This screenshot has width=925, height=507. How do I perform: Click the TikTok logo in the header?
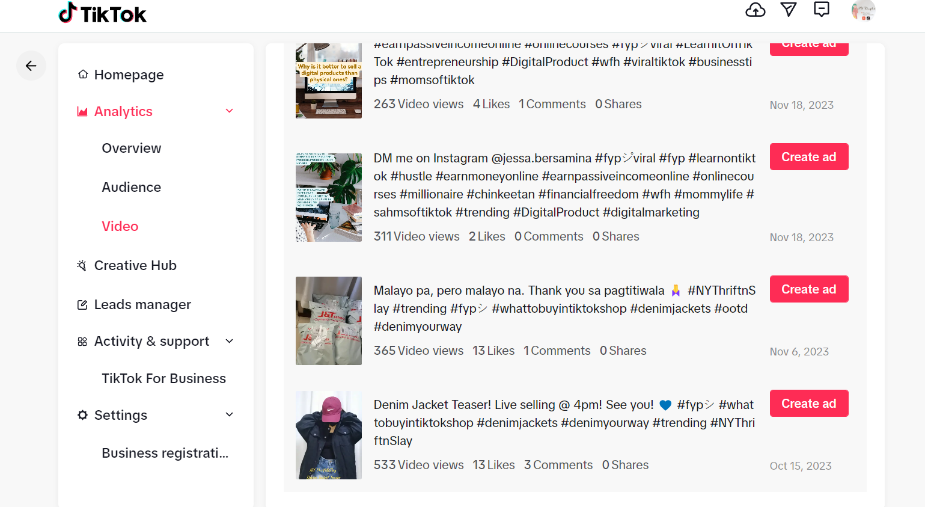tap(102, 13)
